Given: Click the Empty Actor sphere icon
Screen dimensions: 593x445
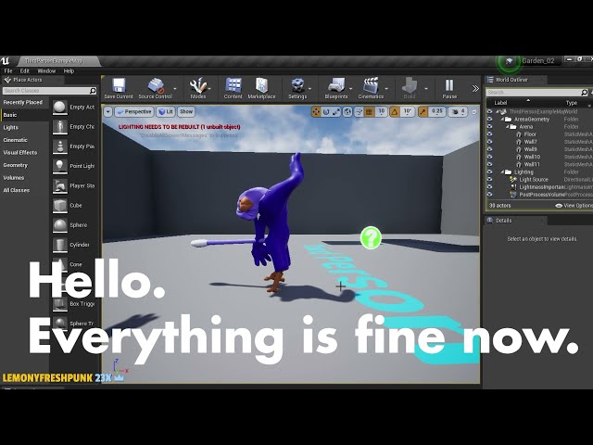Looking at the screenshot, I should tap(59, 108).
